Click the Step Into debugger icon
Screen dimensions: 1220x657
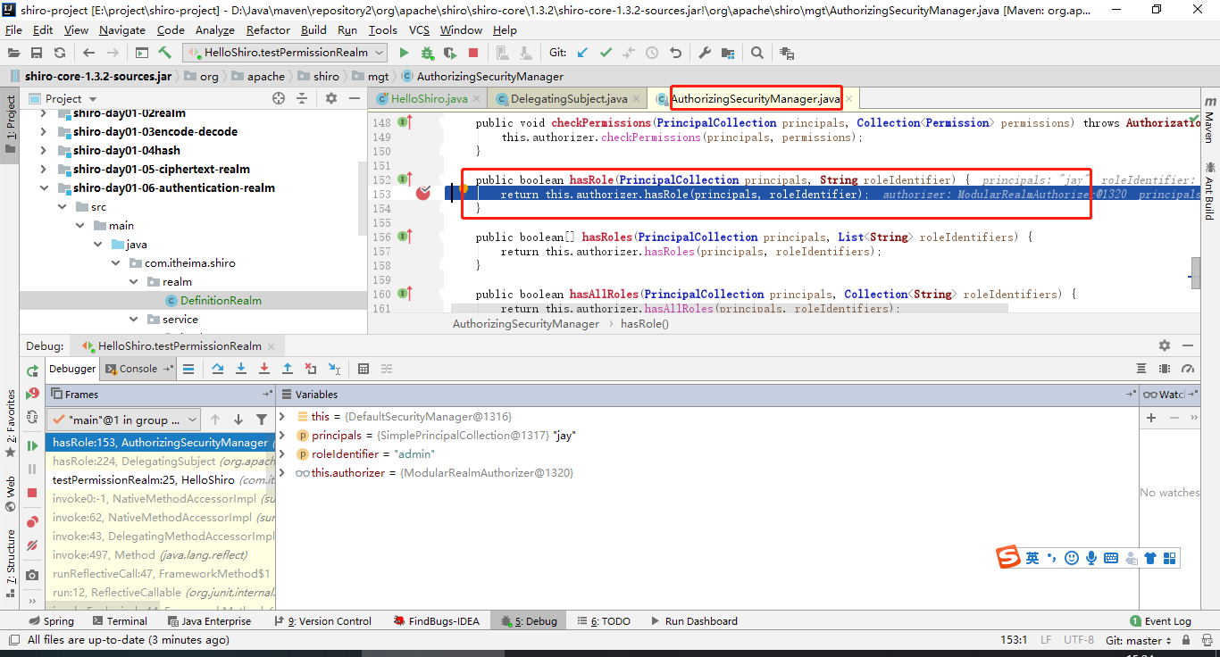coord(241,369)
